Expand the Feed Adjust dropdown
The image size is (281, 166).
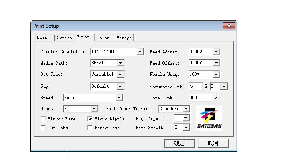216,52
